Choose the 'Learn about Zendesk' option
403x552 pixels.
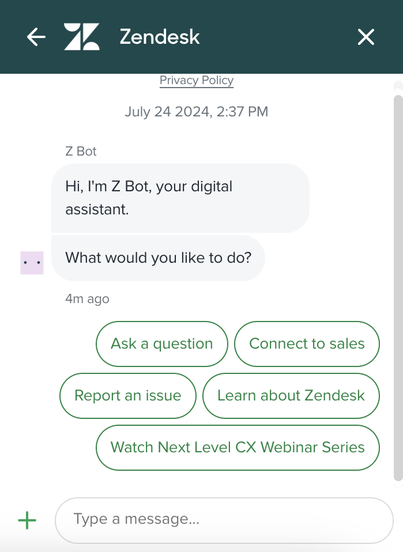291,395
